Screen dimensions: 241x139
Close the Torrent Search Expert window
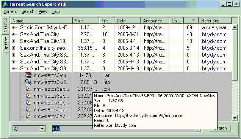tap(236, 4)
